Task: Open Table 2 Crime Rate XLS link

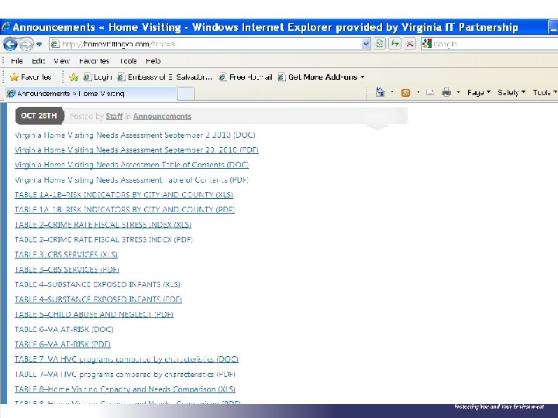Action: [x=103, y=224]
